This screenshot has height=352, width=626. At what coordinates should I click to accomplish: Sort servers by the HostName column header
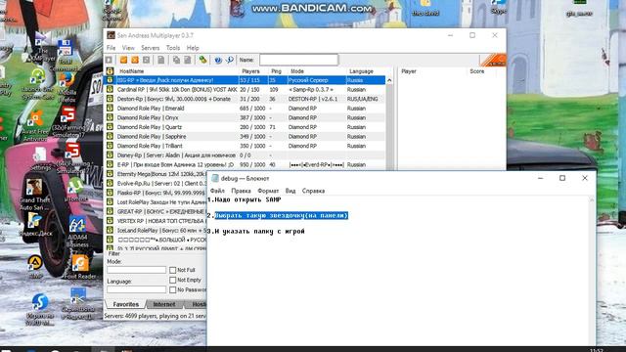click(x=177, y=71)
